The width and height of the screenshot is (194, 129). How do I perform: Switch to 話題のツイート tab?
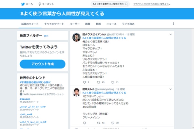30,24
